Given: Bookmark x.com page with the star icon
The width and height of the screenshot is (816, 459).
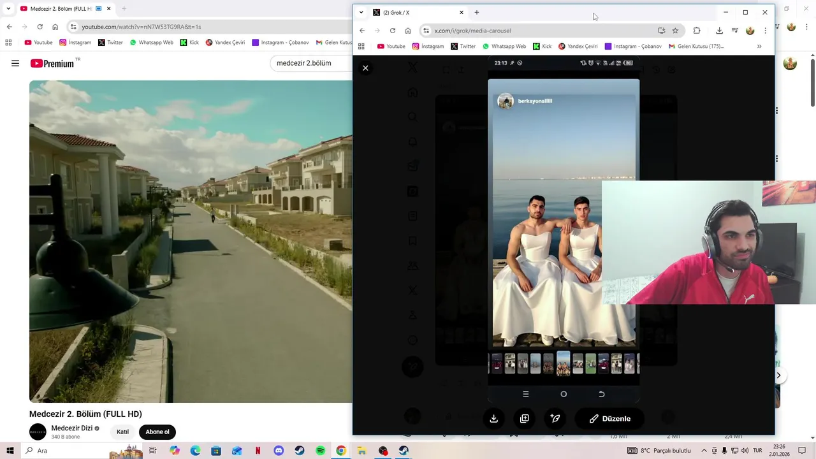Looking at the screenshot, I should (x=675, y=31).
